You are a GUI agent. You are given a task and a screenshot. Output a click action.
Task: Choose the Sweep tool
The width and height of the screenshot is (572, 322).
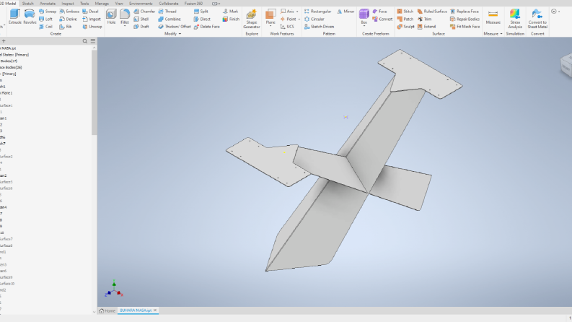(48, 12)
